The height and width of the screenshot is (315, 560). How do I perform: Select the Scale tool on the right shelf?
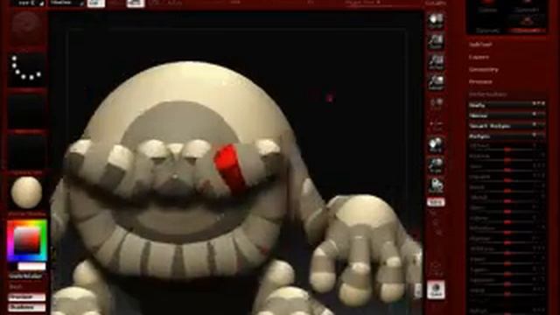pyautogui.click(x=436, y=166)
